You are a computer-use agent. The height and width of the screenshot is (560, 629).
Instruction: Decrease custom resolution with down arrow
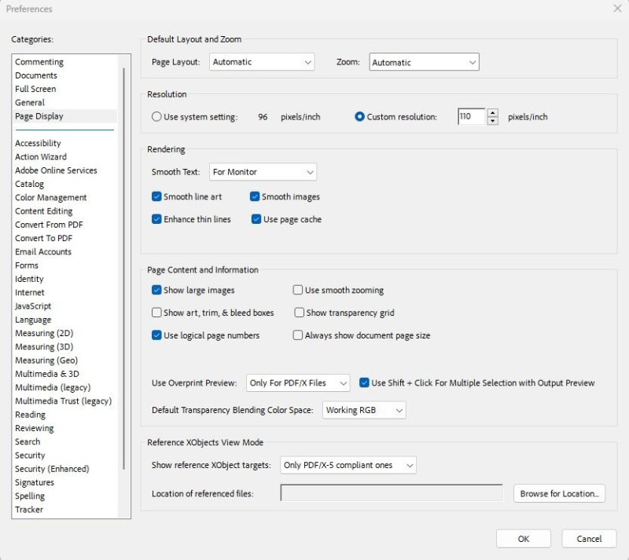[493, 121]
